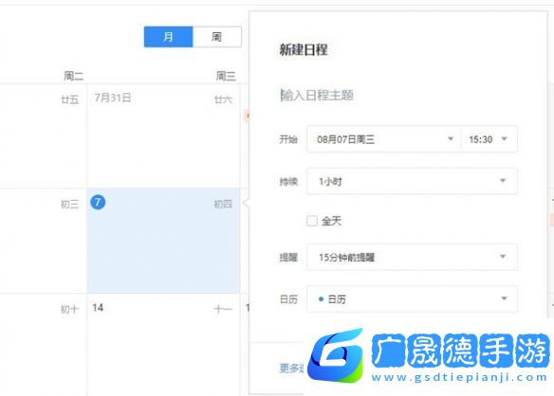The image size is (554, 396).
Task: Select the highlighted day 7 circle icon
Action: [98, 202]
